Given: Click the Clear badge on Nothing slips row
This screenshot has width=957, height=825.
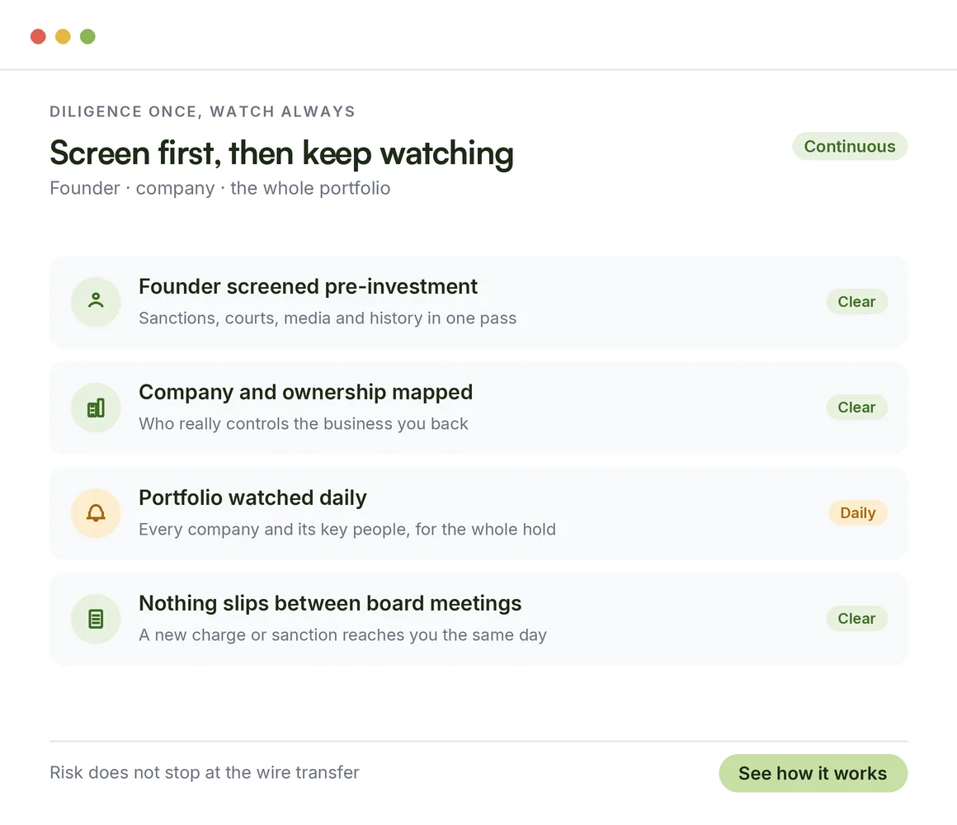Looking at the screenshot, I should (x=856, y=618).
